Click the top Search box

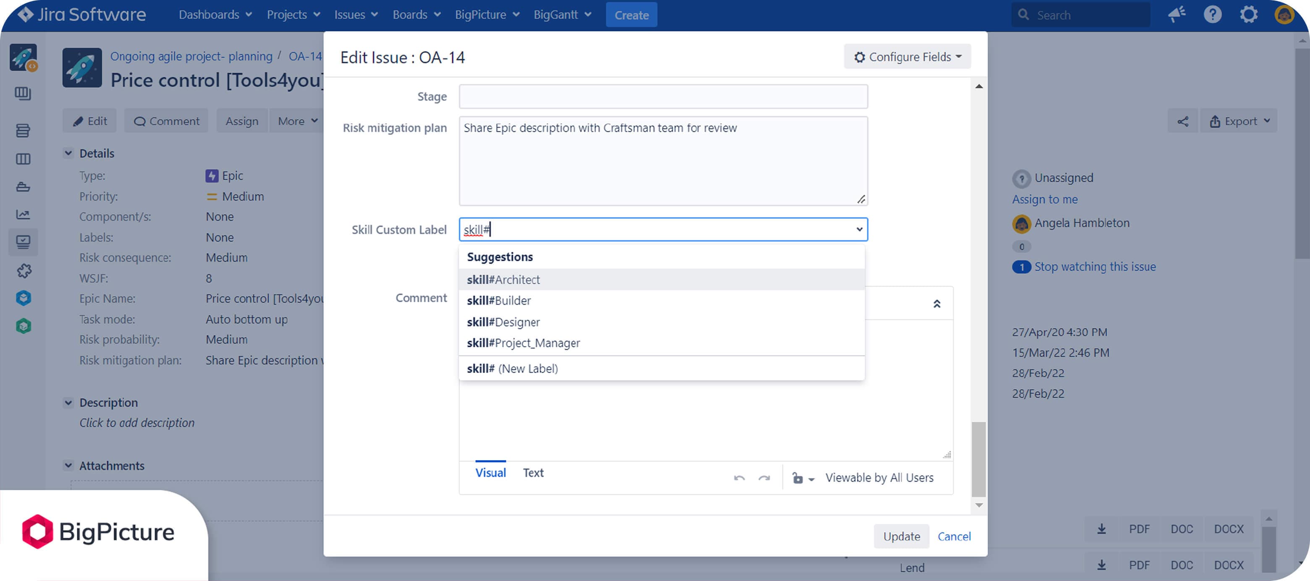pos(1080,15)
